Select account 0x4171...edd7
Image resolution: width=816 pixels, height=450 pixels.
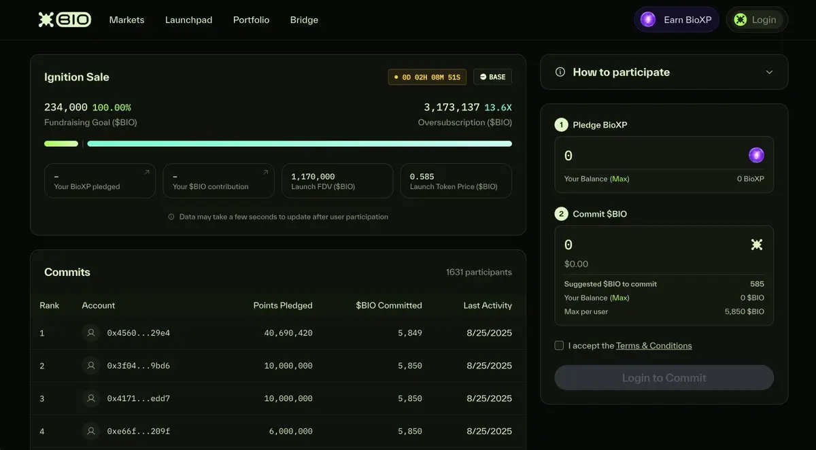point(139,398)
